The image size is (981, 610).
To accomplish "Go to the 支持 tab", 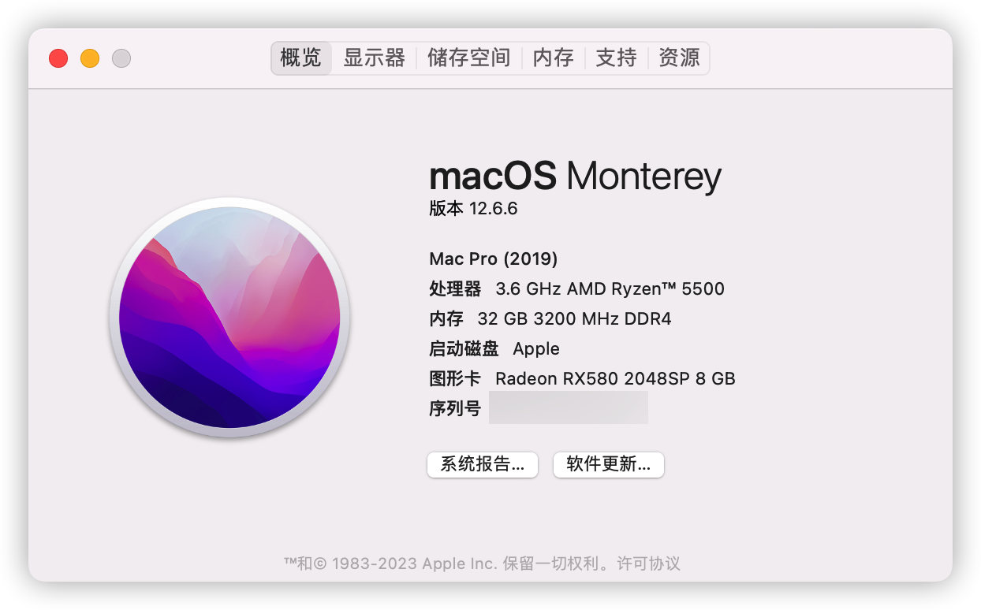I will tap(616, 58).
